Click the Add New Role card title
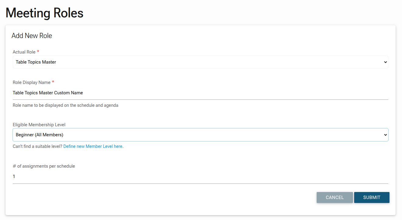402x220 pixels. pyautogui.click(x=32, y=36)
